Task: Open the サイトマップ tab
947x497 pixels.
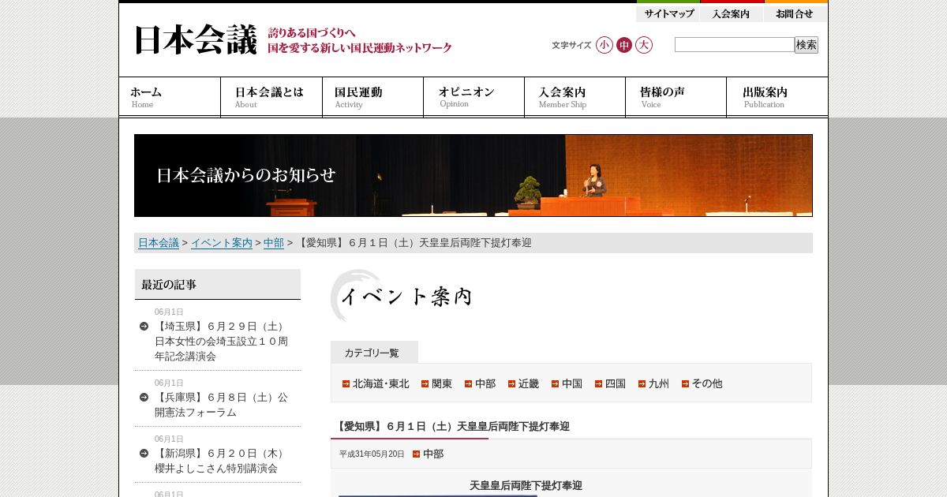Action: [x=668, y=13]
